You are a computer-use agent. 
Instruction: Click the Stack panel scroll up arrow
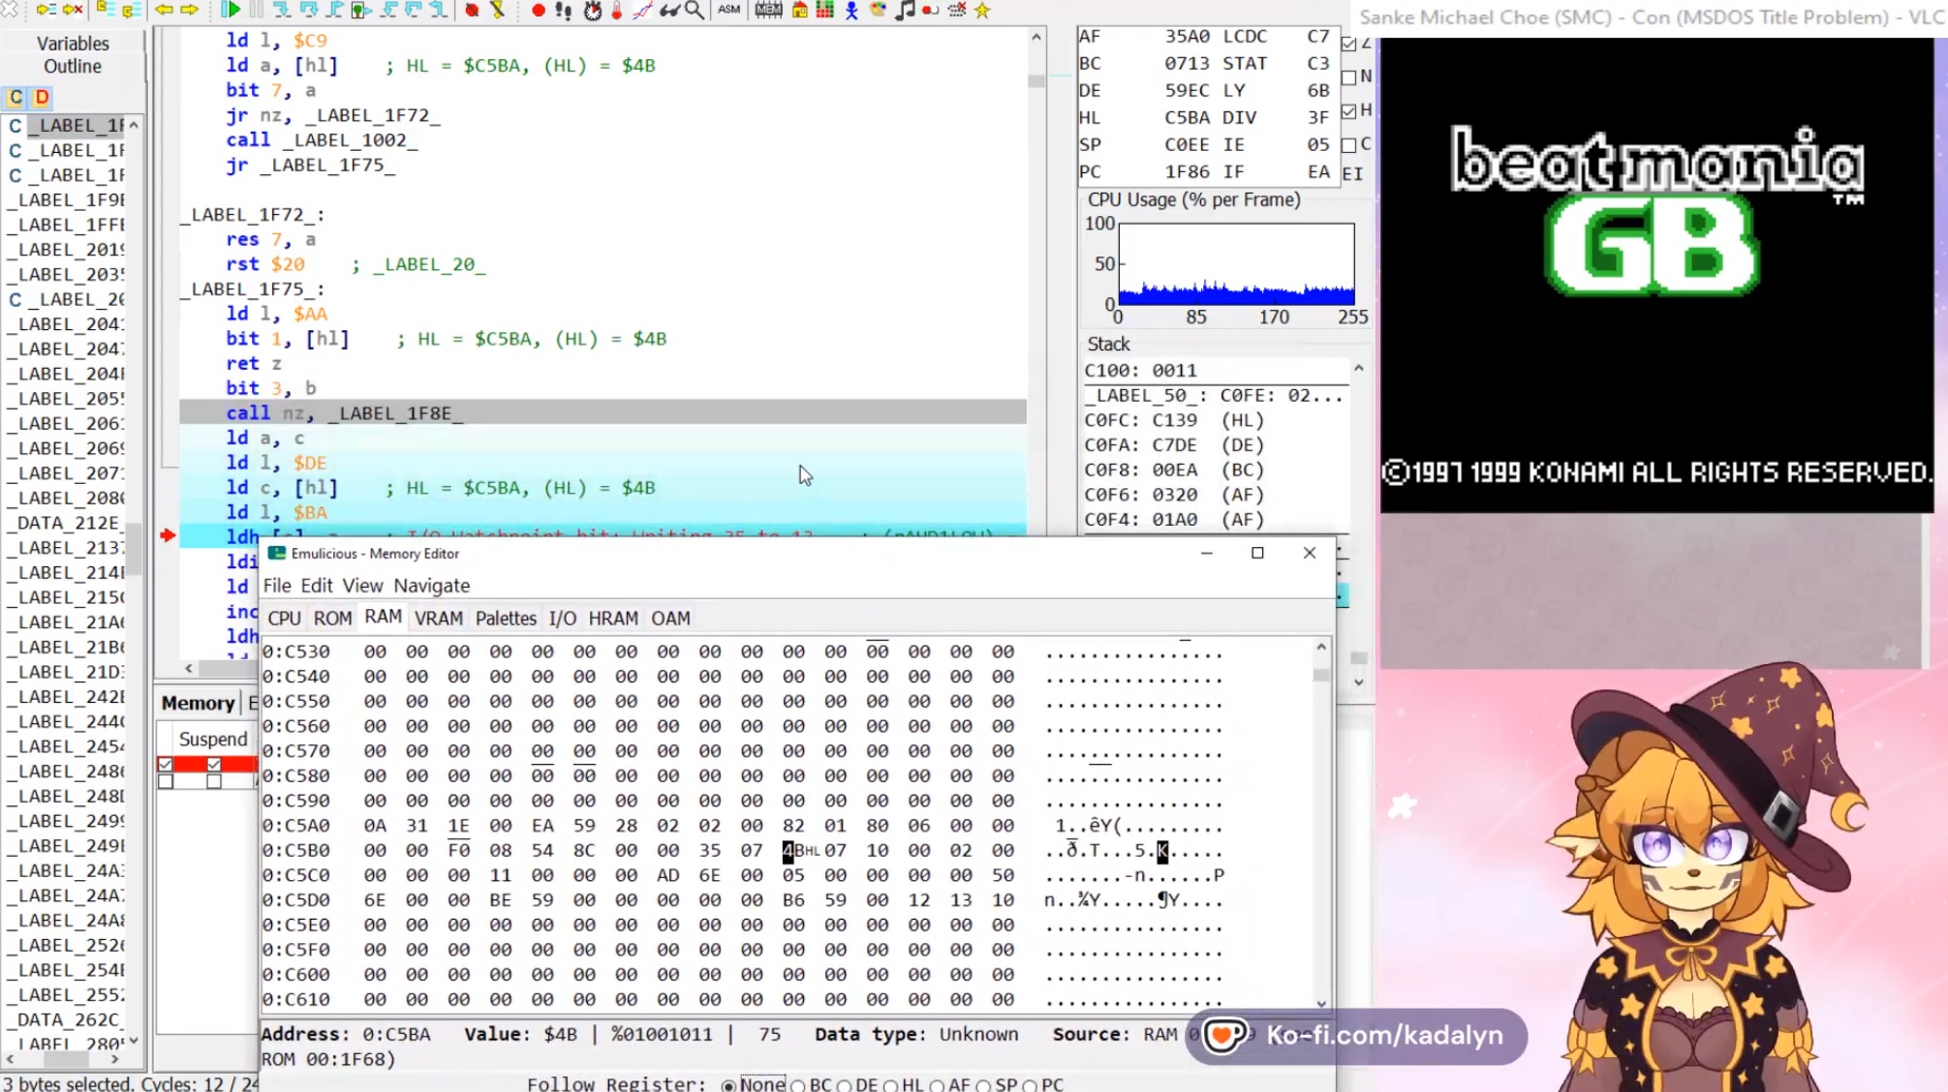point(1358,369)
